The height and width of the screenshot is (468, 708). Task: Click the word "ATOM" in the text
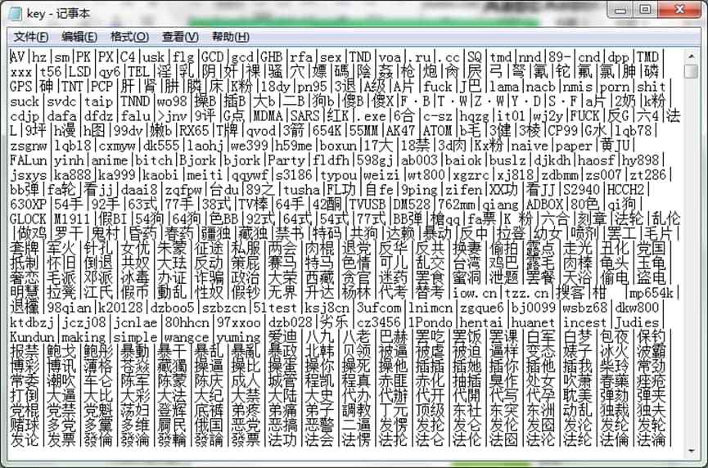tap(437, 131)
